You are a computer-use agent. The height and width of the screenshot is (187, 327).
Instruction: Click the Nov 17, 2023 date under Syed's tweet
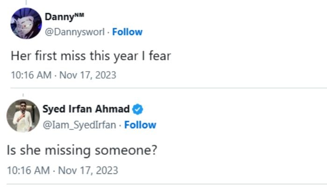click(x=88, y=170)
